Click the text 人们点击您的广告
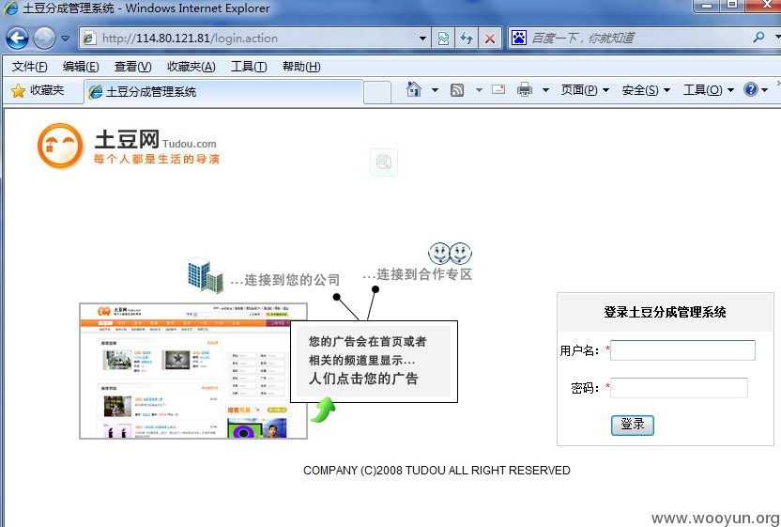Image resolution: width=781 pixels, height=527 pixels. (x=363, y=379)
